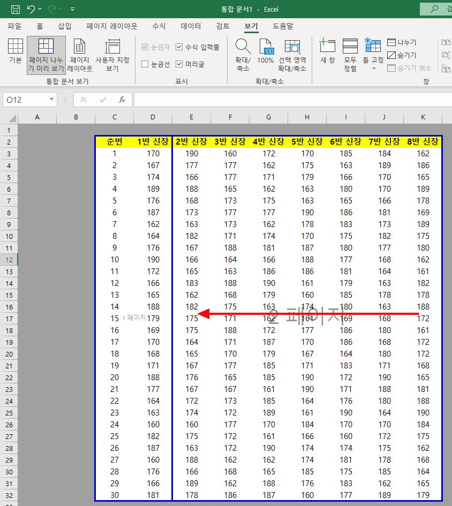Screen dimensions: 452x506
Task: Select 페이지 나누기 미리 보기 view
Action: [x=46, y=55]
